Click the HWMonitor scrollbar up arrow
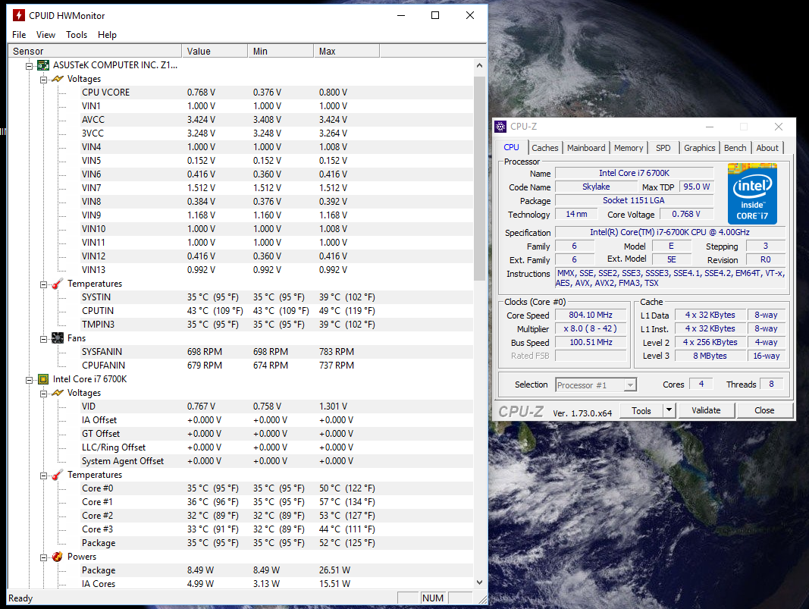The image size is (809, 609). click(479, 65)
